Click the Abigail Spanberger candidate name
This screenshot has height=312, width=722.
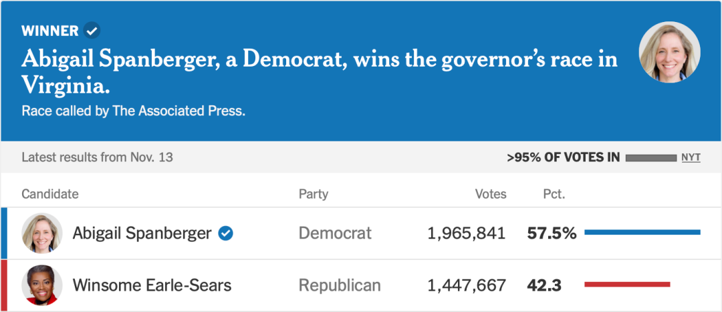pyautogui.click(x=142, y=233)
